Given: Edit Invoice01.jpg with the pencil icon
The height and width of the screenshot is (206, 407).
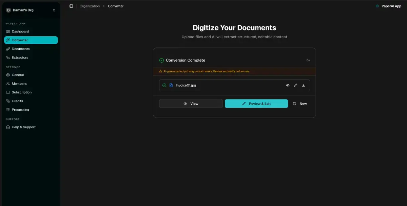Looking at the screenshot, I should 295,85.
